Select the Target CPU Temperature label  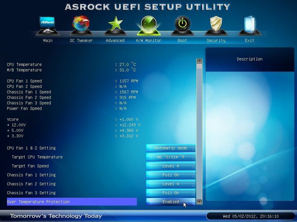click(37, 157)
